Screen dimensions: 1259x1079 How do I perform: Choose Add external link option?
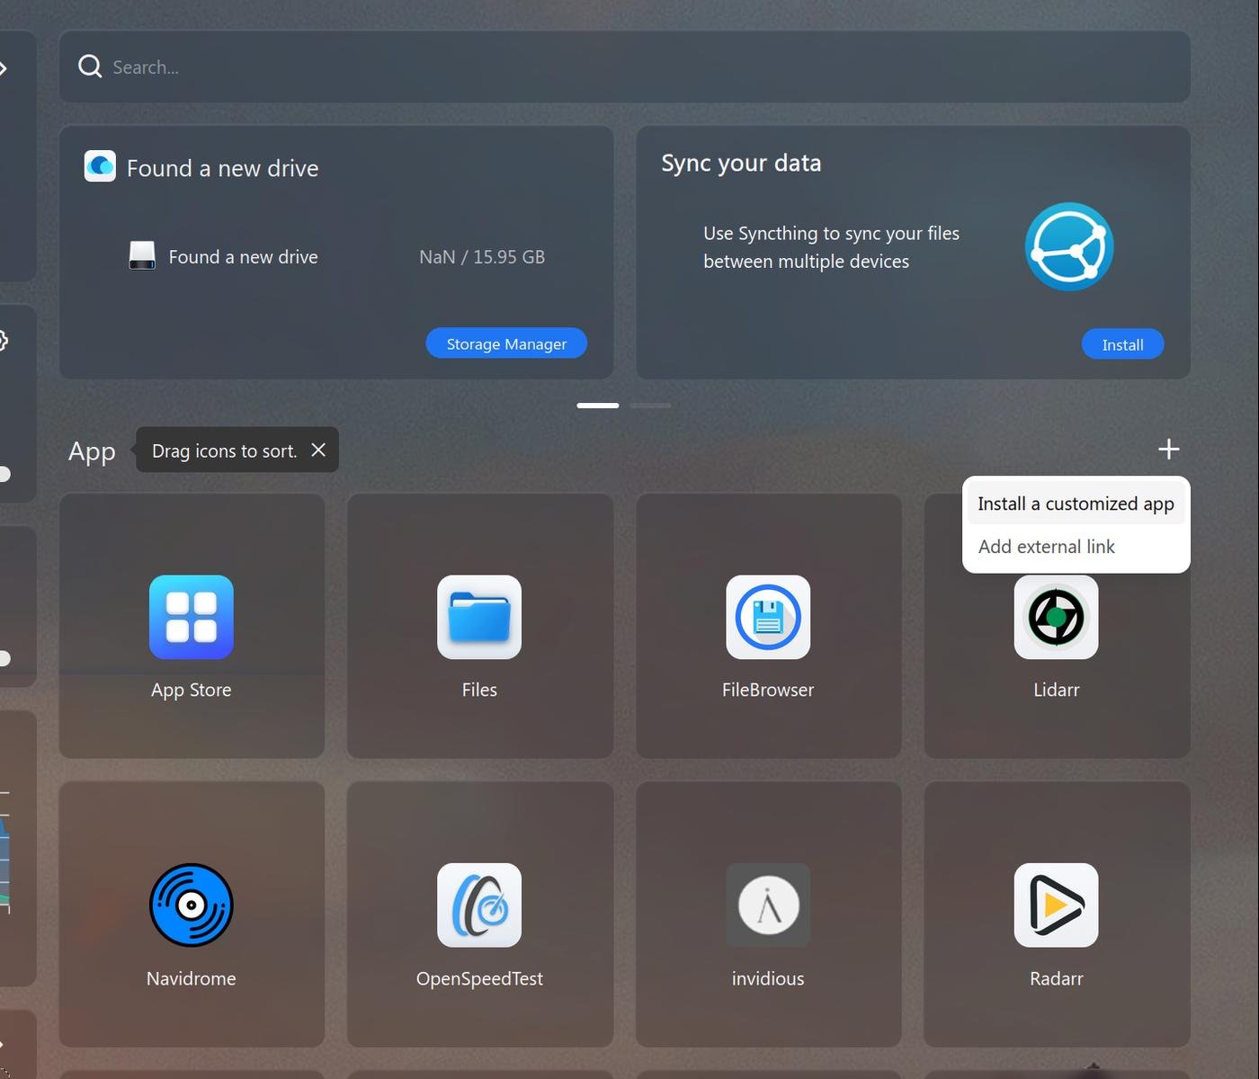[x=1046, y=547]
